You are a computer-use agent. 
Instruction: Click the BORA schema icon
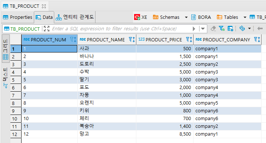(x=194, y=17)
